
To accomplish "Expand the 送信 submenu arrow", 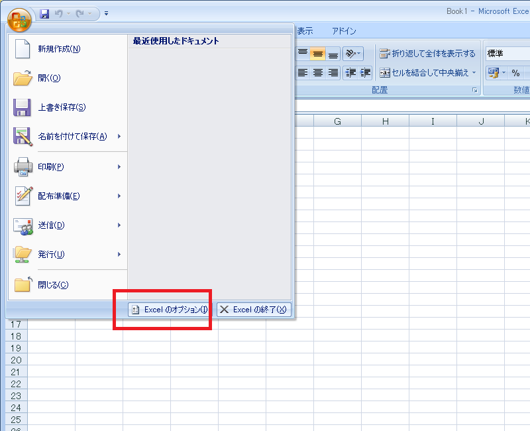I will point(119,225).
